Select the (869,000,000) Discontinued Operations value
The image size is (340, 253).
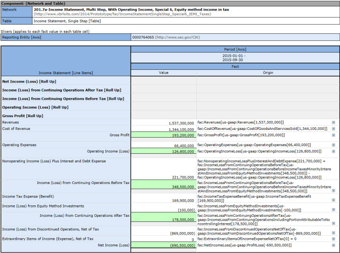164,231
